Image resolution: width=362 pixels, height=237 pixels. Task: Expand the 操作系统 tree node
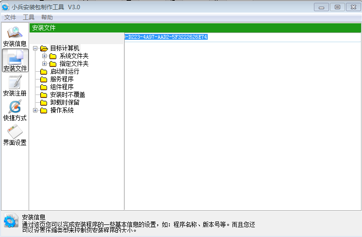pyautogui.click(x=35, y=111)
